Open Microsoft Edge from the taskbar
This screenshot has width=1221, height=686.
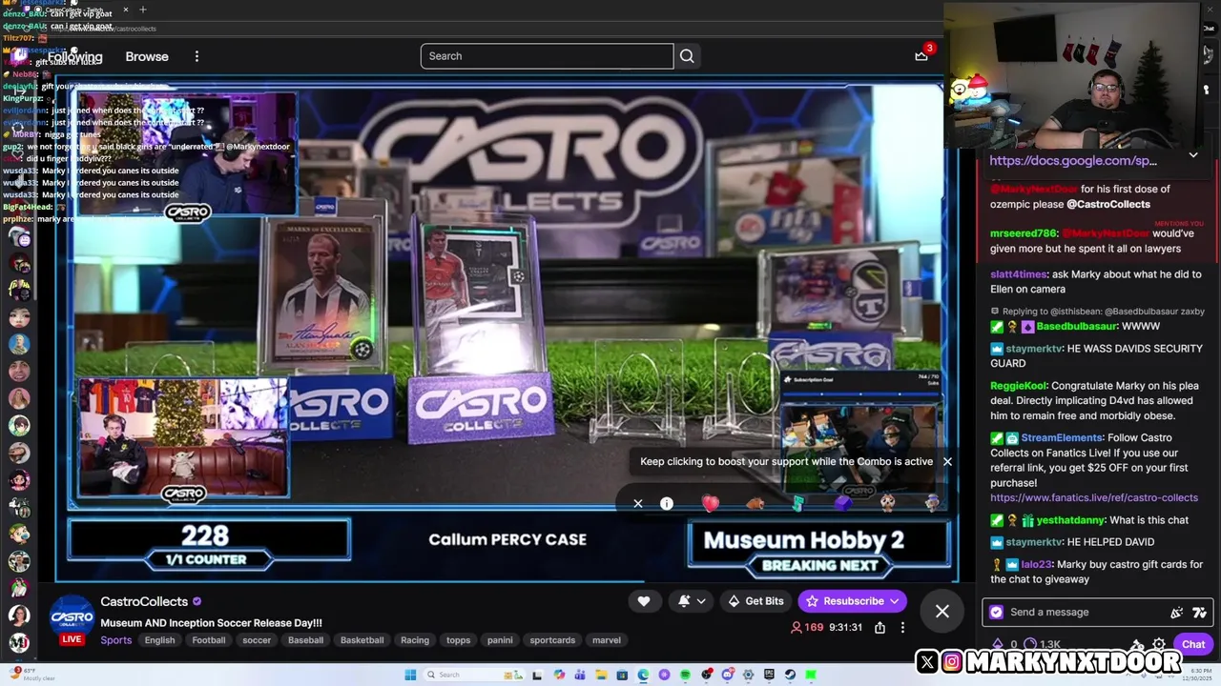pyautogui.click(x=643, y=675)
